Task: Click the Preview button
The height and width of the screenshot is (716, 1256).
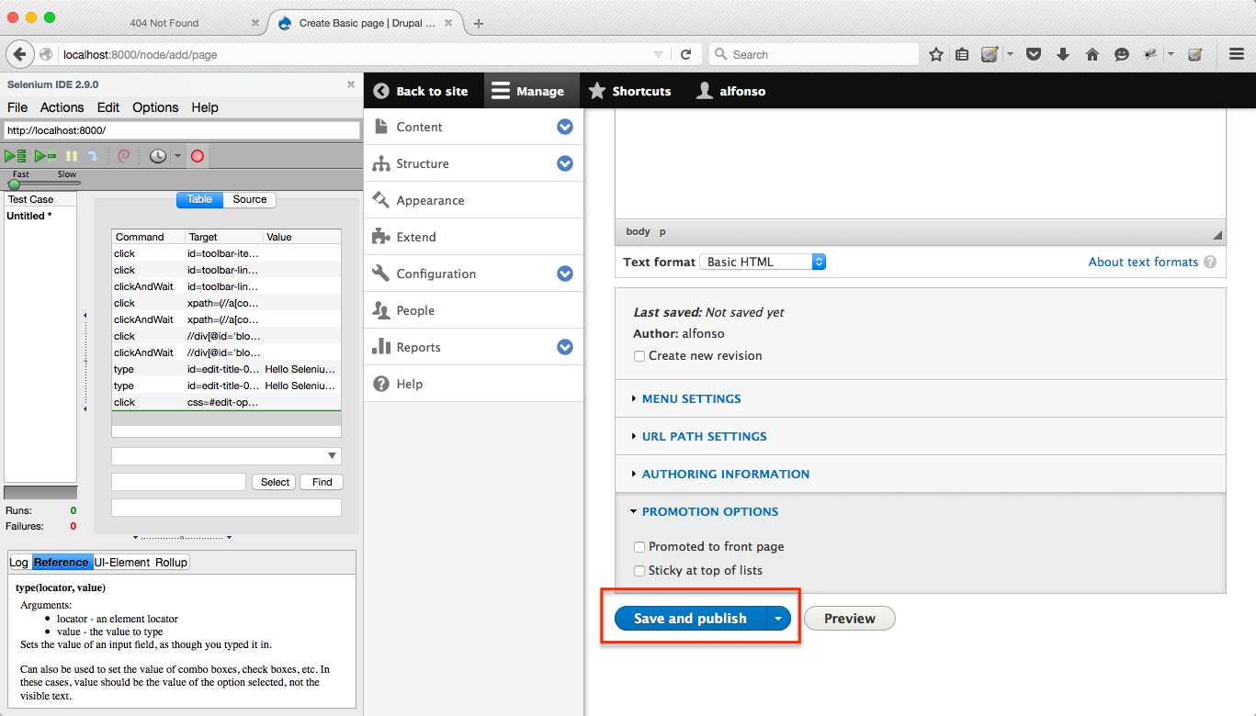Action: pos(849,619)
